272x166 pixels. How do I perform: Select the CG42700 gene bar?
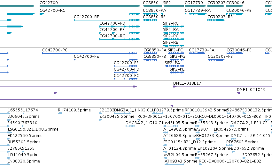pos(90,6)
